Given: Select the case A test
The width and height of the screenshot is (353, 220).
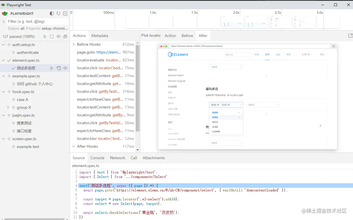Looking at the screenshot, I should point(22,99).
